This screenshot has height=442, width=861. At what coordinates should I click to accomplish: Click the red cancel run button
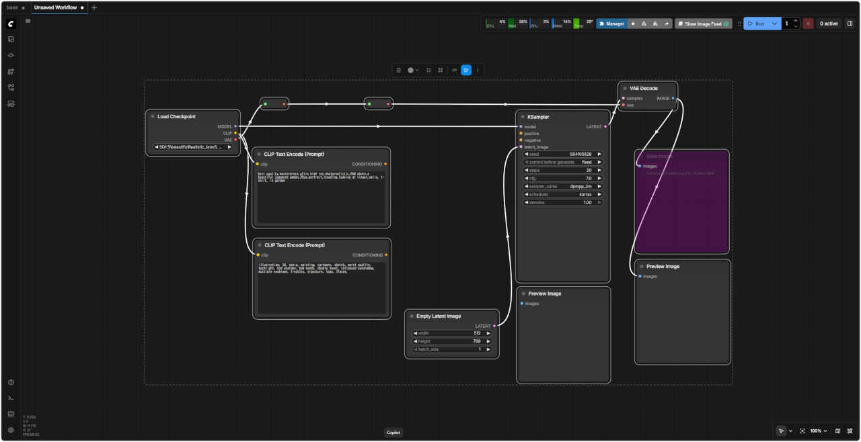click(808, 24)
